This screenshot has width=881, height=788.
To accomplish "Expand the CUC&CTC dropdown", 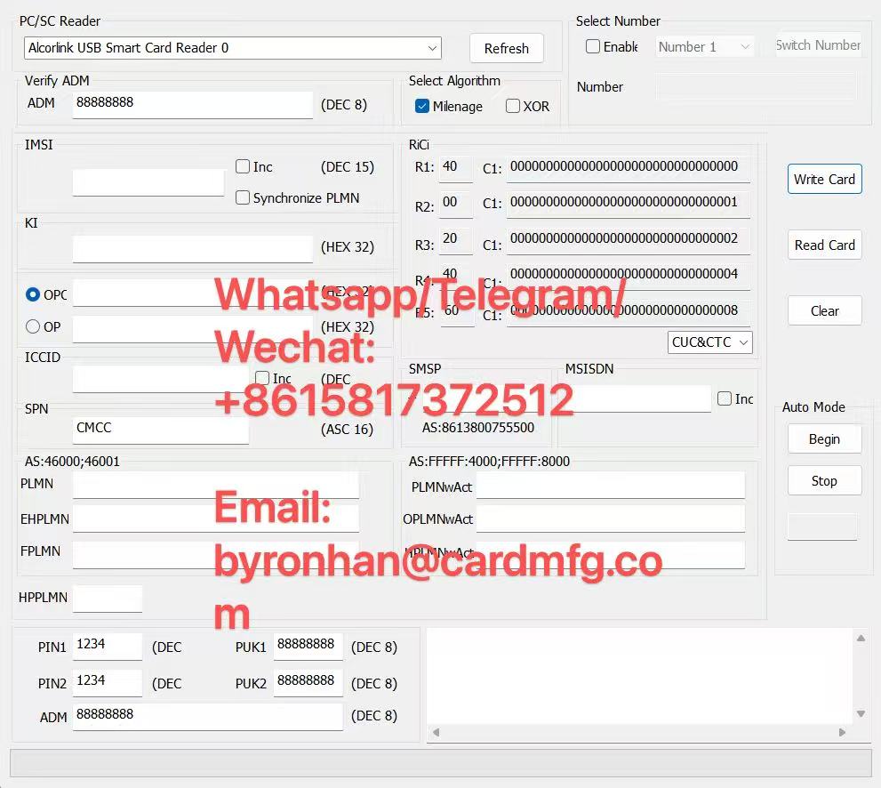I will [x=710, y=342].
